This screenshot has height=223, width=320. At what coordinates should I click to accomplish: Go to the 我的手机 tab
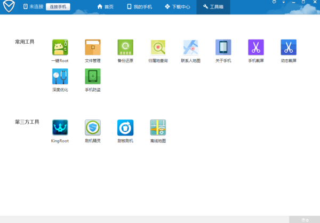click(139, 7)
